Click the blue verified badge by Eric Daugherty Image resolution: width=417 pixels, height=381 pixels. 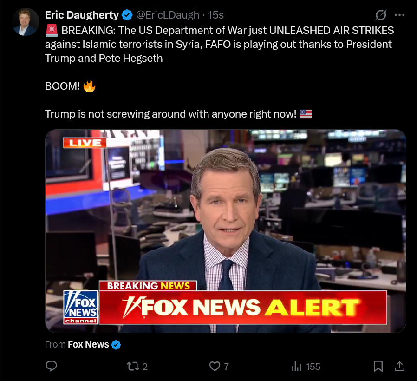coord(127,15)
